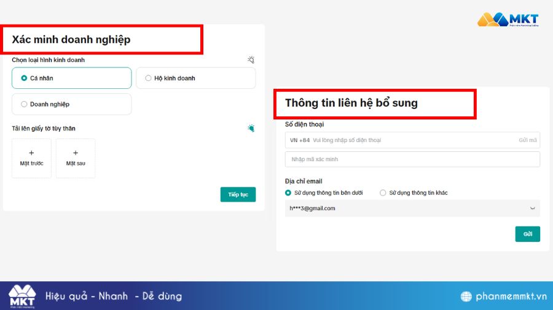Select the Hộ kinh doanh option

pyautogui.click(x=196, y=78)
